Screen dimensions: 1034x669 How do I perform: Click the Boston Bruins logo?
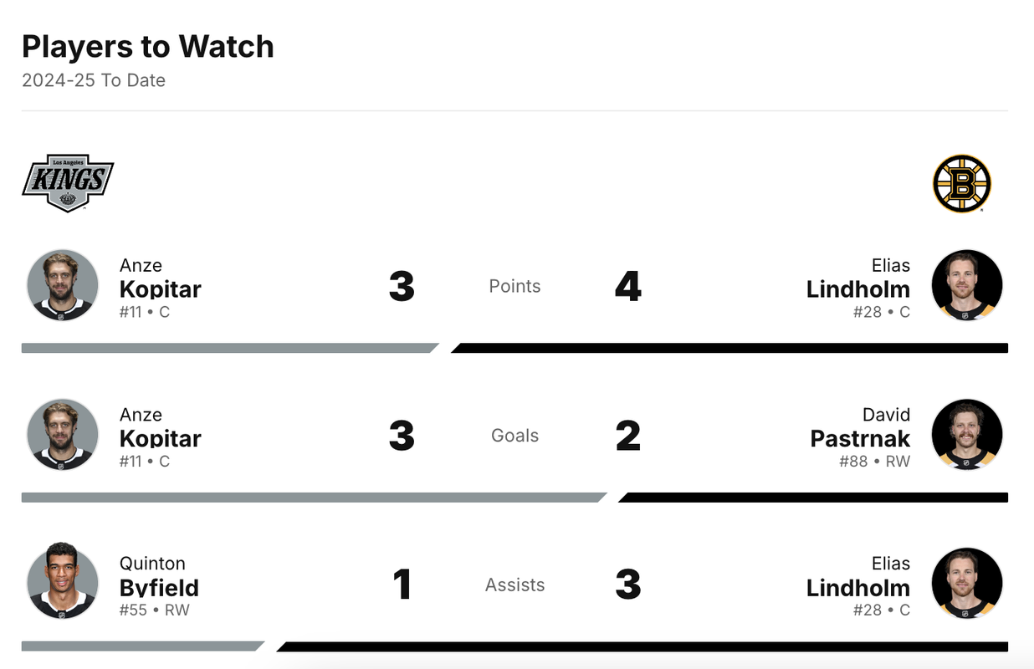[962, 183]
